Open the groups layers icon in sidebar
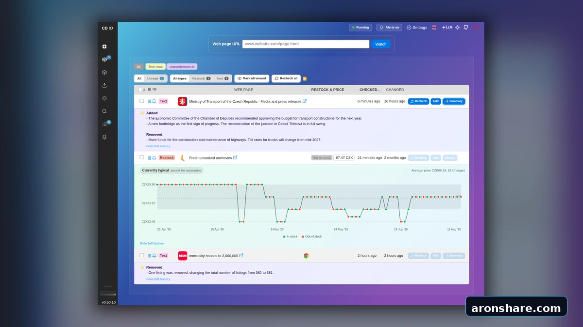This screenshot has height=327, width=583. [104, 72]
